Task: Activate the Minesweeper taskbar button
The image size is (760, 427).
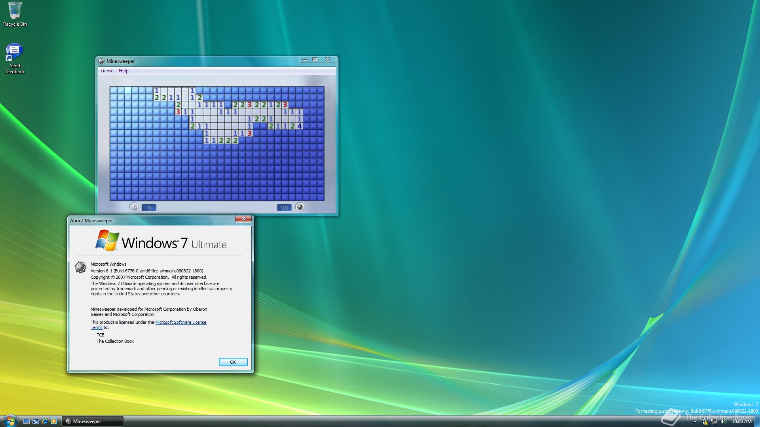Action: pyautogui.click(x=92, y=421)
